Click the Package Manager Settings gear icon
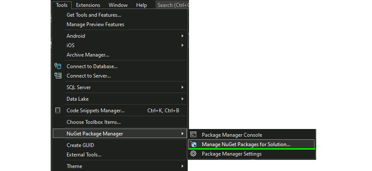The width and height of the screenshot is (372, 171). (x=193, y=154)
